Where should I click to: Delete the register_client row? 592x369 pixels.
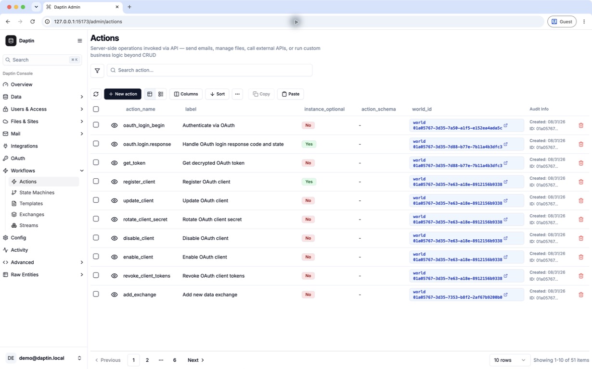[581, 182]
